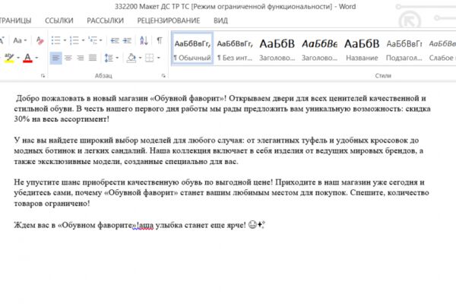Apply the Подзаголовок style

point(404,49)
